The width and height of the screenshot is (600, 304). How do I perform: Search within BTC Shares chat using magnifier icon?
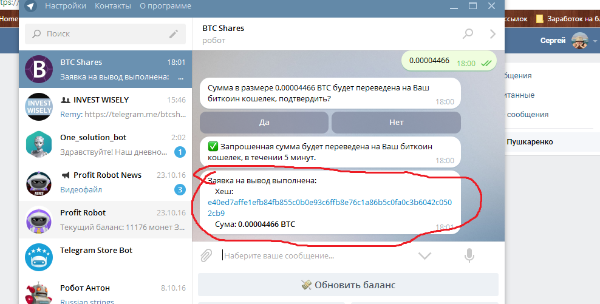tap(468, 34)
